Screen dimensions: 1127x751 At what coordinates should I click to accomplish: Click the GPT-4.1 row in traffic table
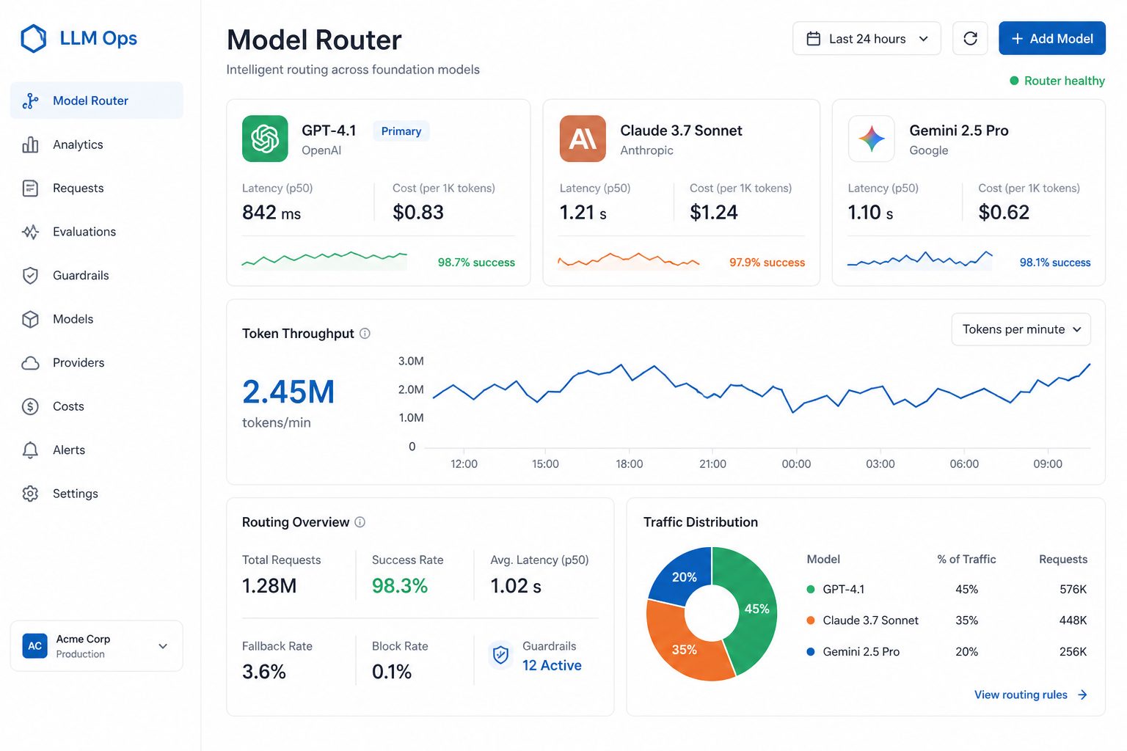[x=947, y=590]
